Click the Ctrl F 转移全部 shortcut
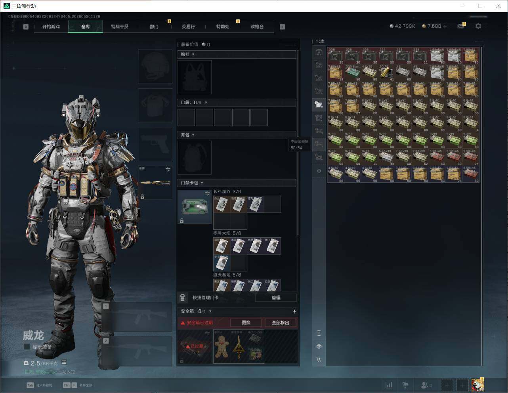 (x=77, y=385)
